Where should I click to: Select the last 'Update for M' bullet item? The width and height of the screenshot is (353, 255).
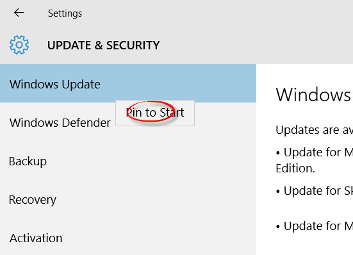tap(315, 226)
